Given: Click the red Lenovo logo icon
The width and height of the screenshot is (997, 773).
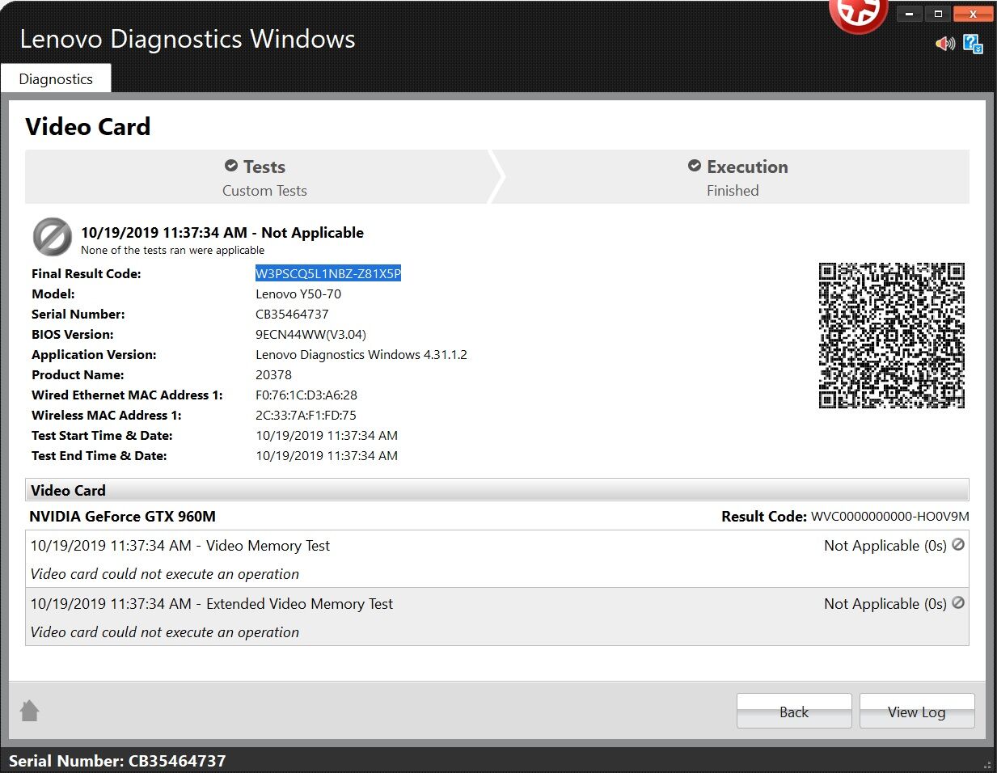Looking at the screenshot, I should click(858, 15).
